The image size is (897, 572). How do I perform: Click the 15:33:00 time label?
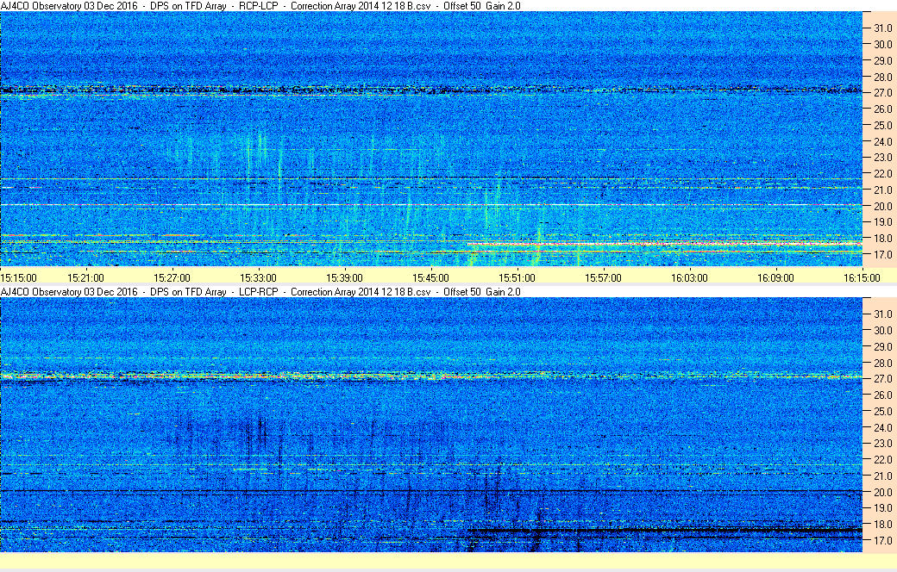[258, 277]
